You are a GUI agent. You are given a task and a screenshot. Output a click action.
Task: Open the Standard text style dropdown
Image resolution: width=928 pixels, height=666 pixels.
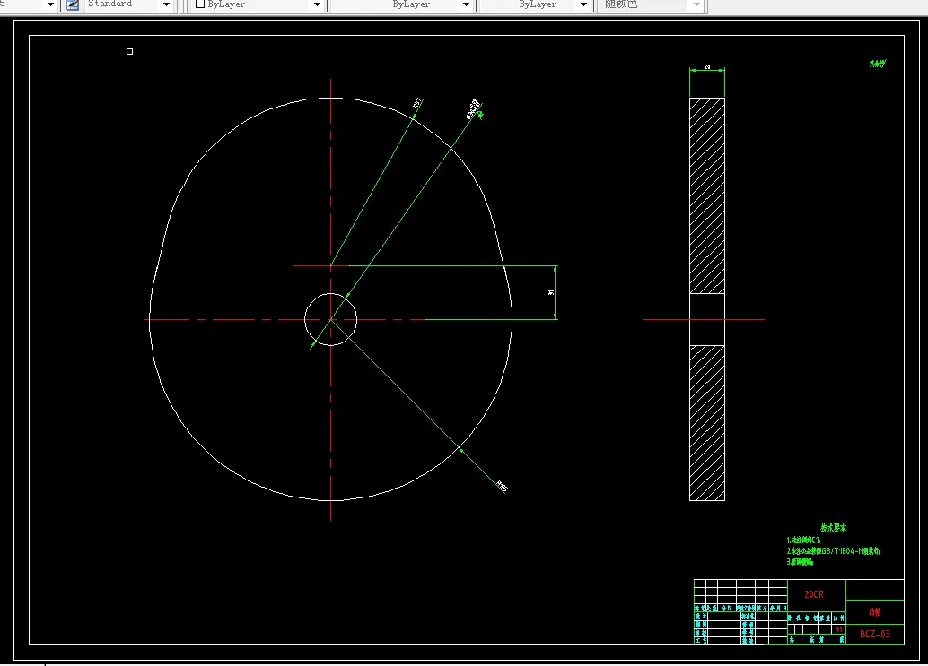166,4
